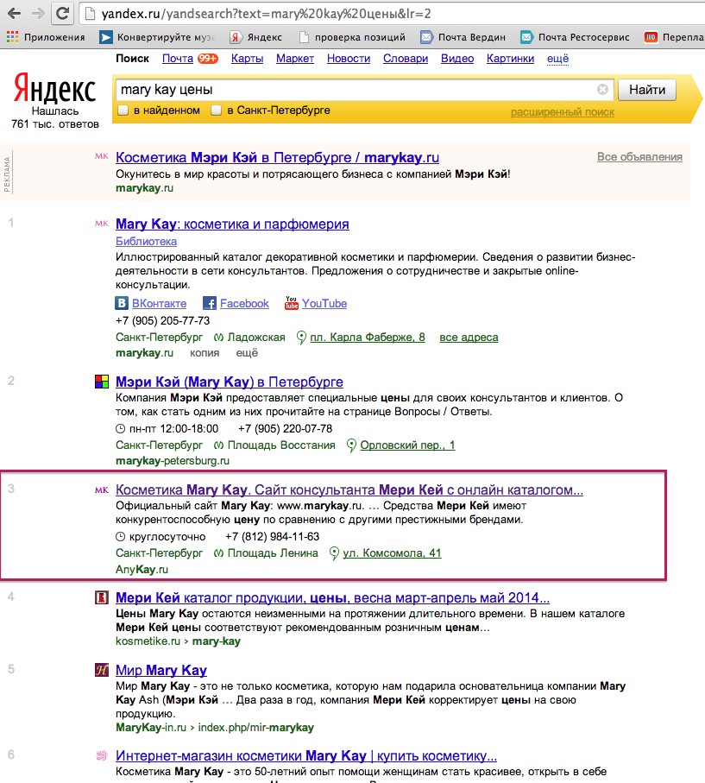The image size is (705, 783).
Task: Click the favicon of kosmetike.ru result
Action: click(x=101, y=597)
